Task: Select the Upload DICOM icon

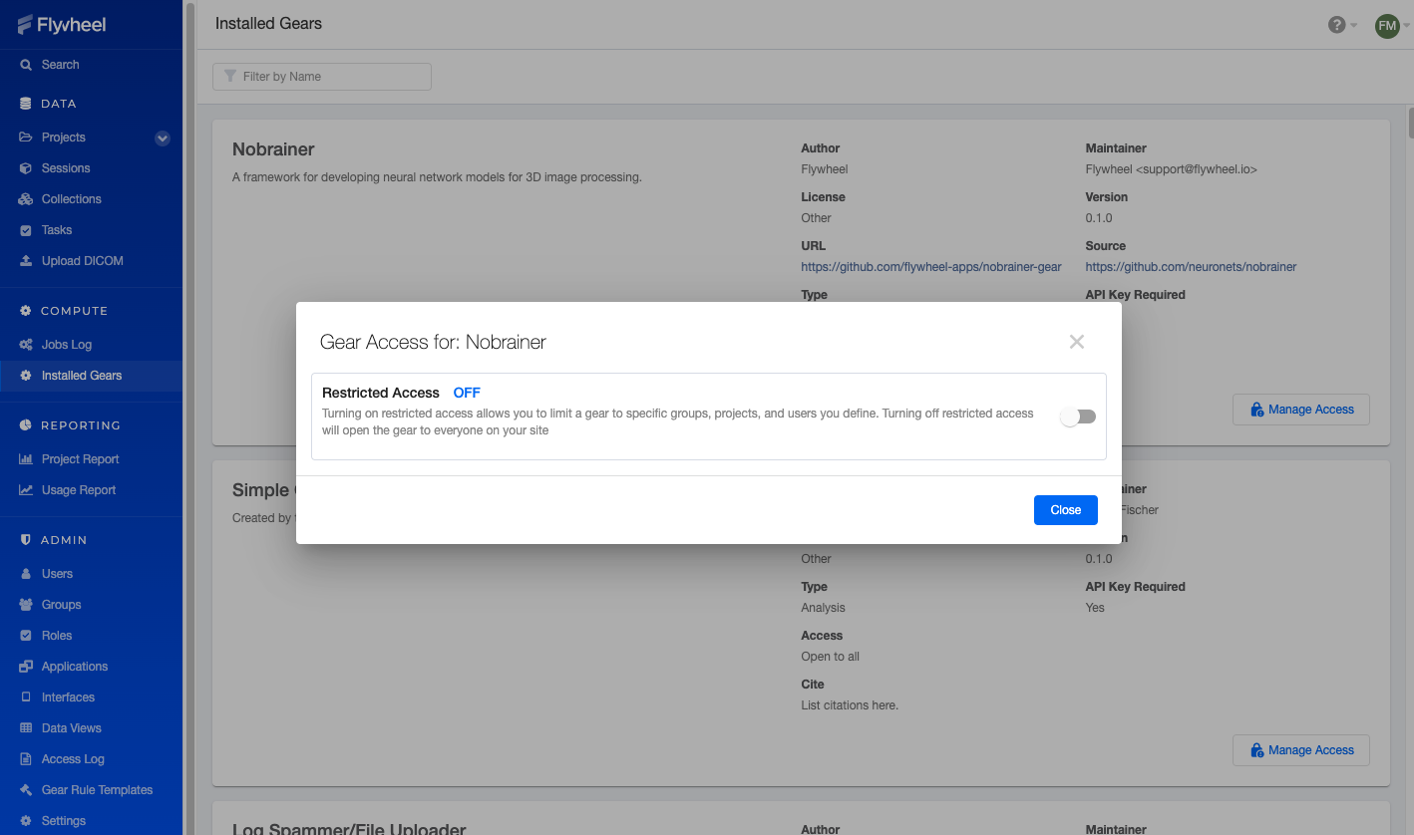Action: [x=27, y=261]
